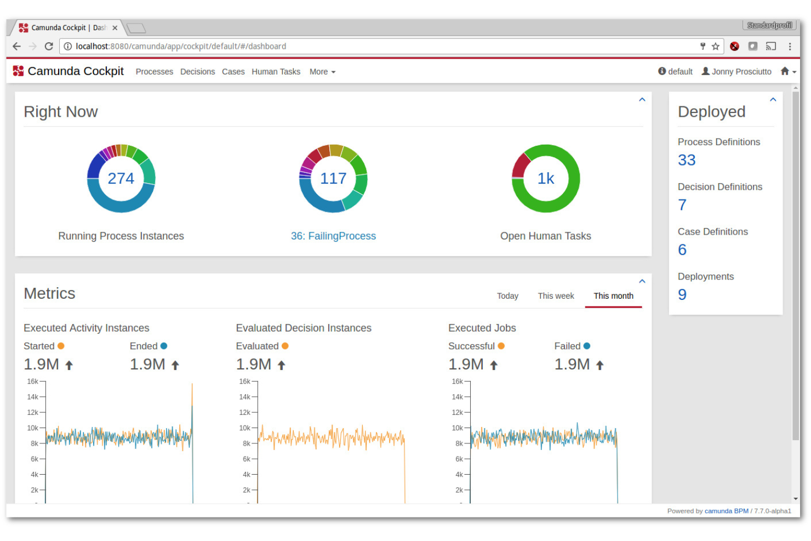811x541 pixels.
Task: Open the 6 case definitions count
Action: point(682,250)
